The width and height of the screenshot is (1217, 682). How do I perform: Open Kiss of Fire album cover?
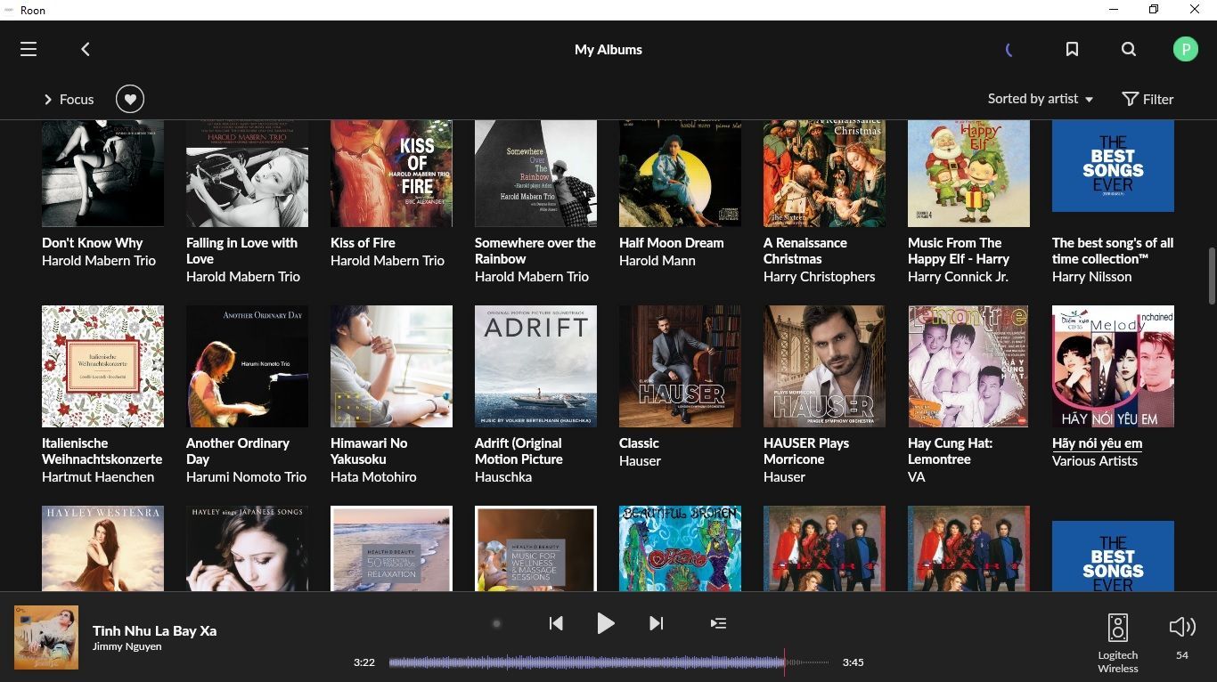point(391,174)
